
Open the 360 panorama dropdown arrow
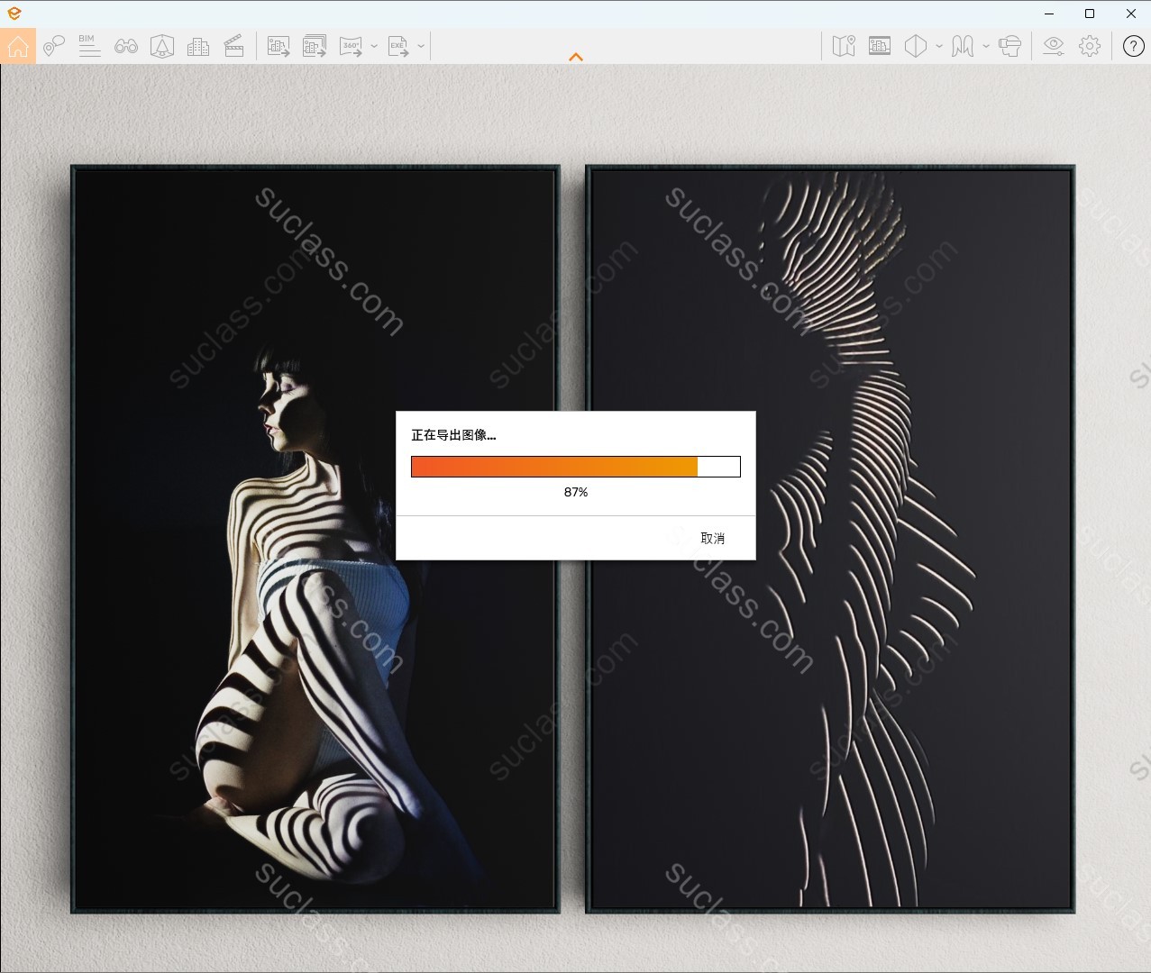[374, 46]
